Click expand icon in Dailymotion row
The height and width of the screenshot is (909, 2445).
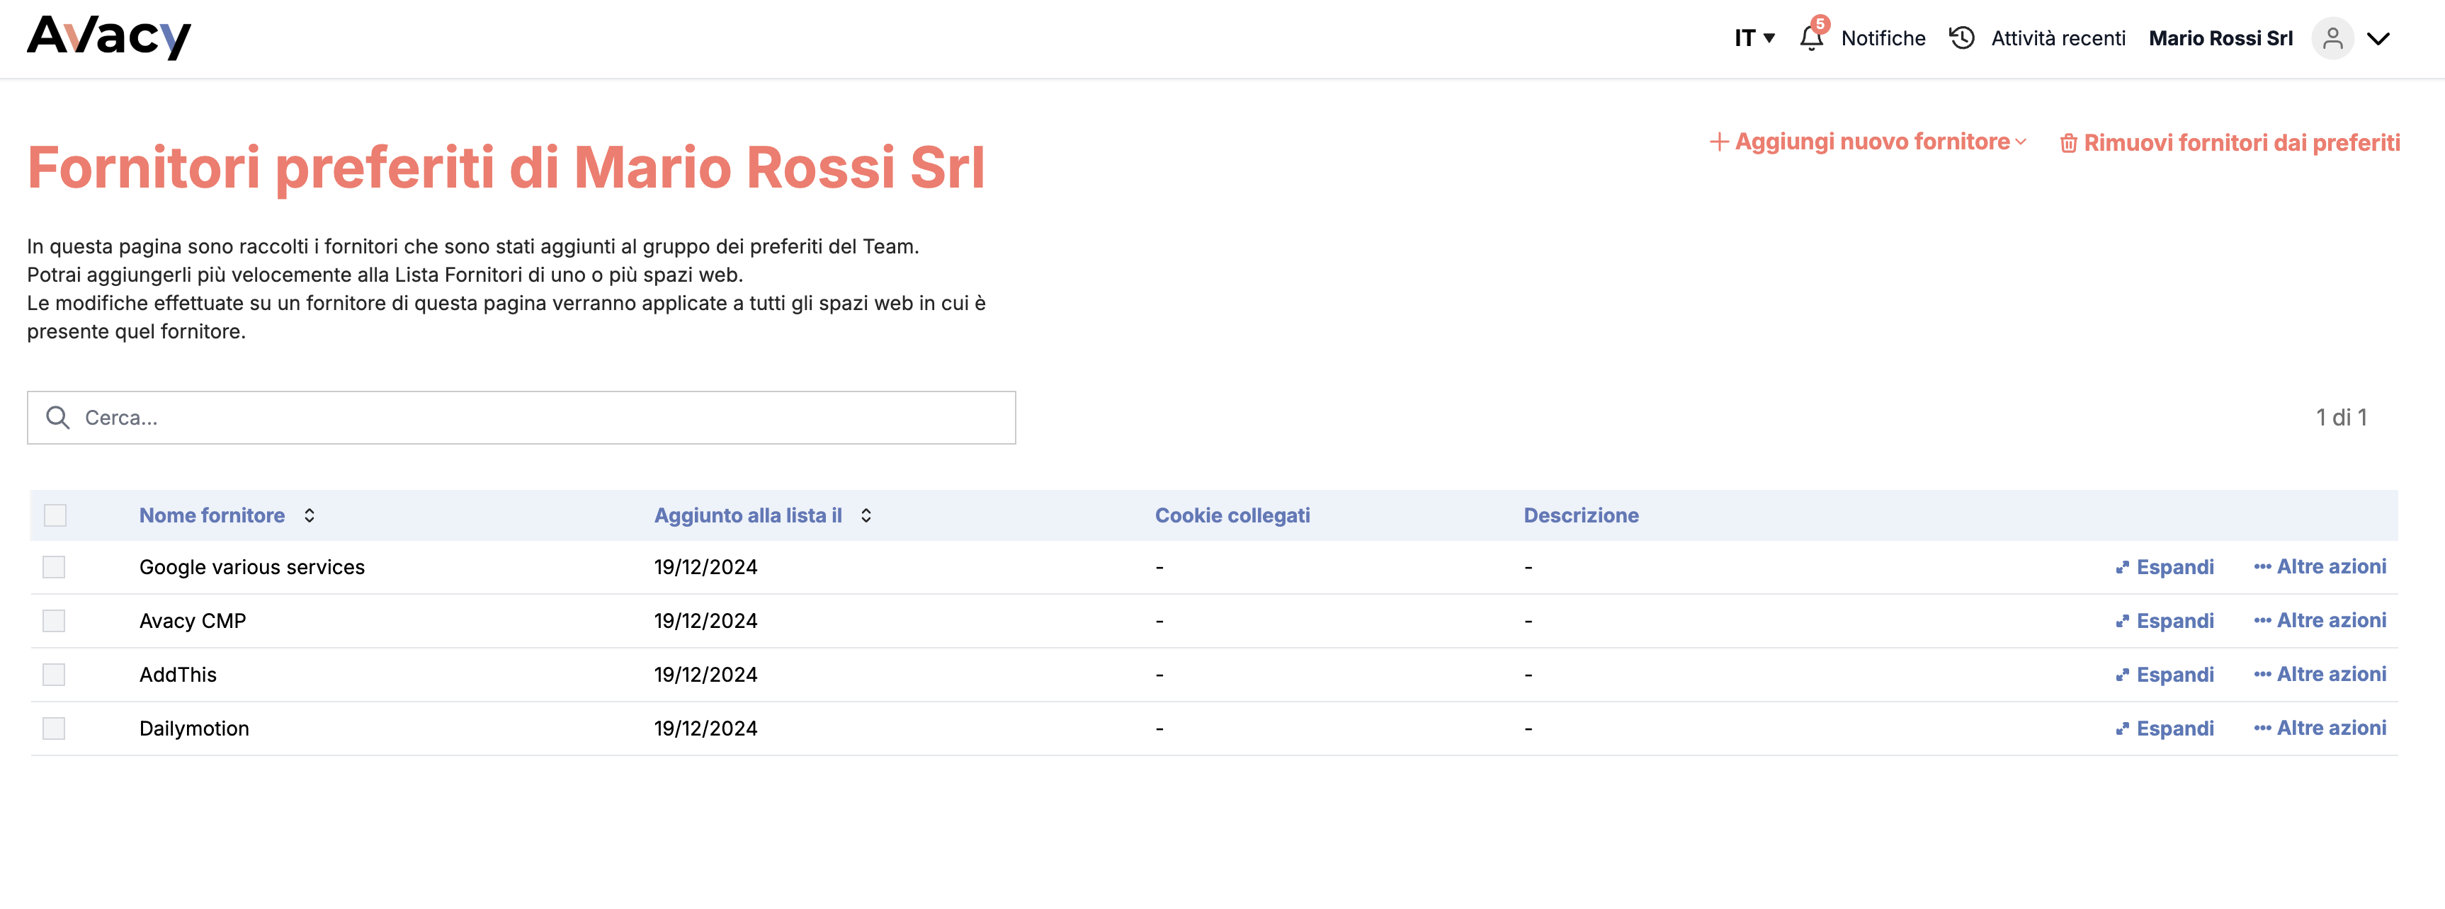2122,730
